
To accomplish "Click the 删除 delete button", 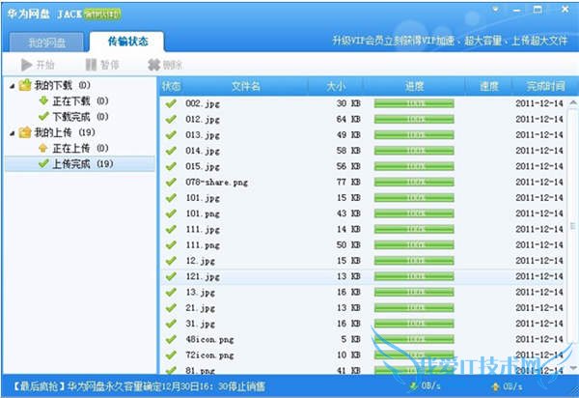I will [165, 65].
